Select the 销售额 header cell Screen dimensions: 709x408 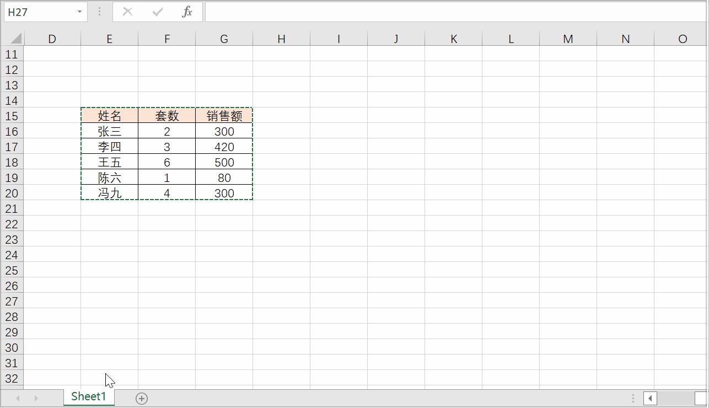tap(224, 116)
